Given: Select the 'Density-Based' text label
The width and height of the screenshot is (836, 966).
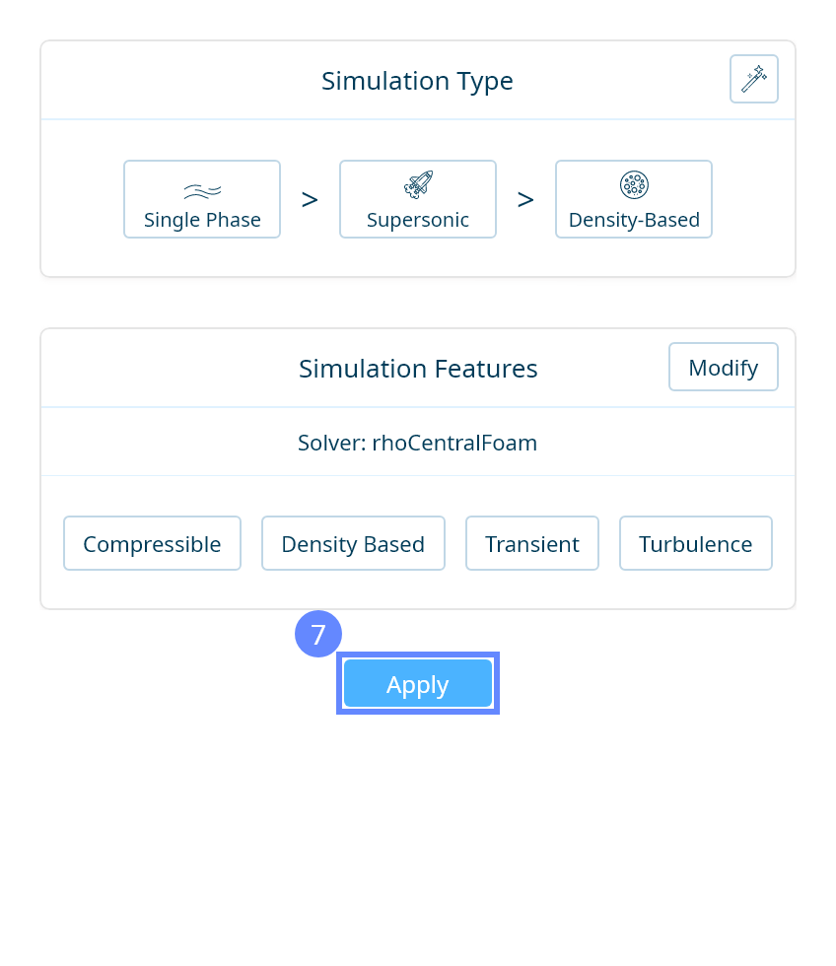Looking at the screenshot, I should pos(634,220).
